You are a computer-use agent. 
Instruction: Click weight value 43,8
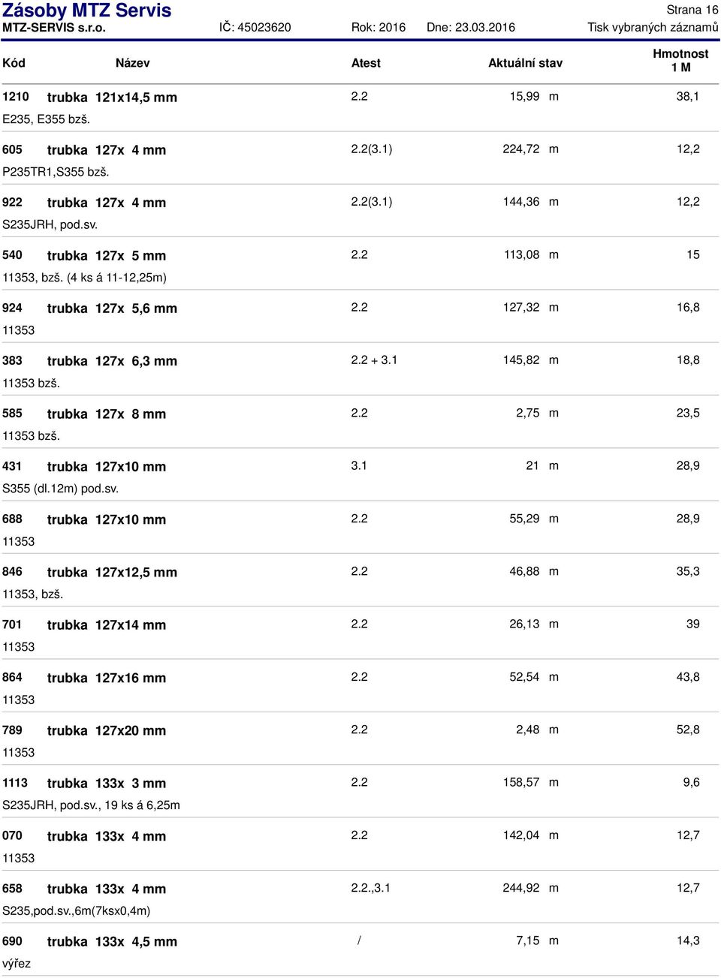(688, 677)
